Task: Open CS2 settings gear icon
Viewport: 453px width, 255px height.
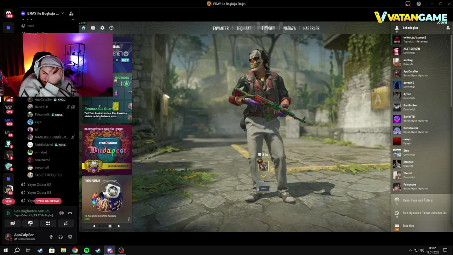Action: (102, 28)
